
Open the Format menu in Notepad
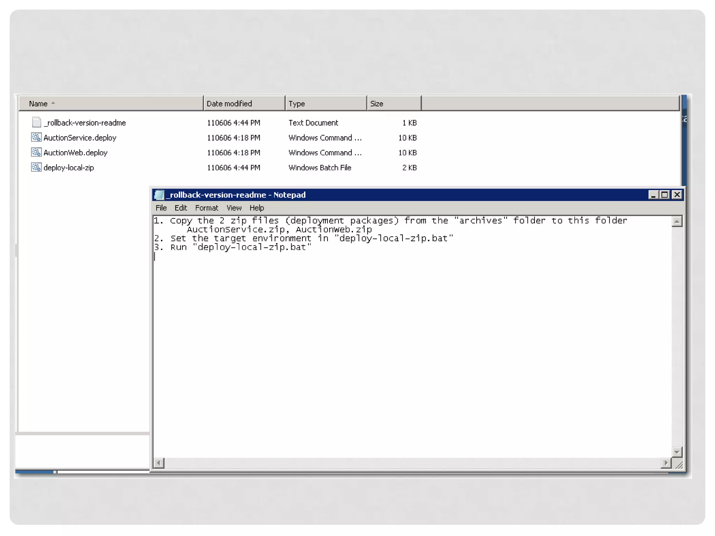[x=206, y=208]
